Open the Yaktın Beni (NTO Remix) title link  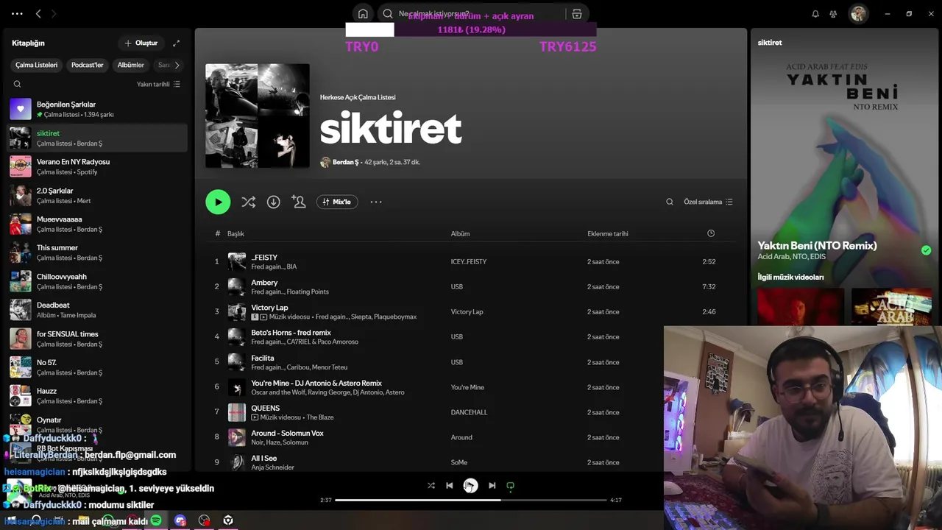817,246
